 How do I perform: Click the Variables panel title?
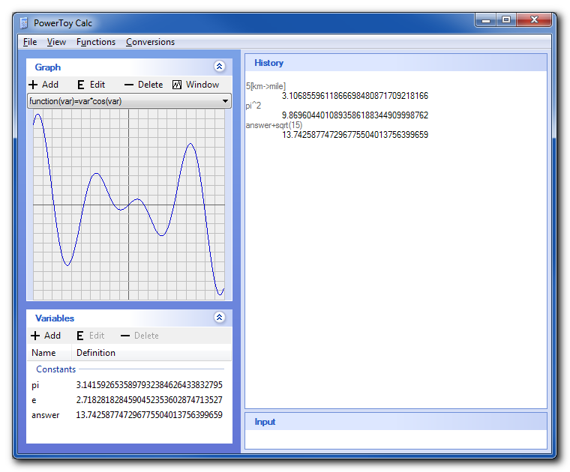coord(55,318)
